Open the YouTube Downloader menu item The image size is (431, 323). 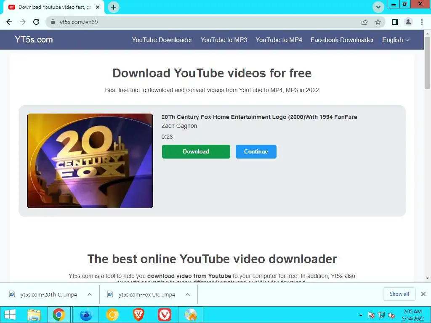click(x=162, y=40)
